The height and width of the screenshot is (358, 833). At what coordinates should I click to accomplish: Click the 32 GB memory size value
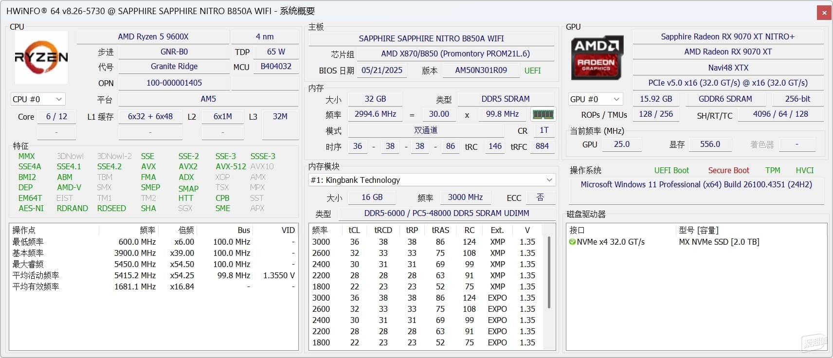375,99
